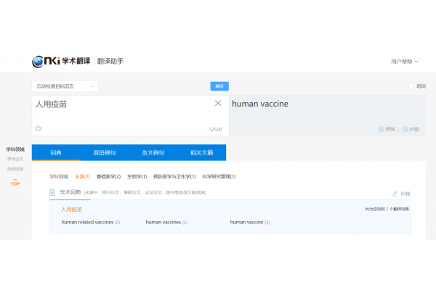This screenshot has height=290, width=436.
Task: Open the 自动检测目标语言 language dropdown
Action: [x=65, y=86]
